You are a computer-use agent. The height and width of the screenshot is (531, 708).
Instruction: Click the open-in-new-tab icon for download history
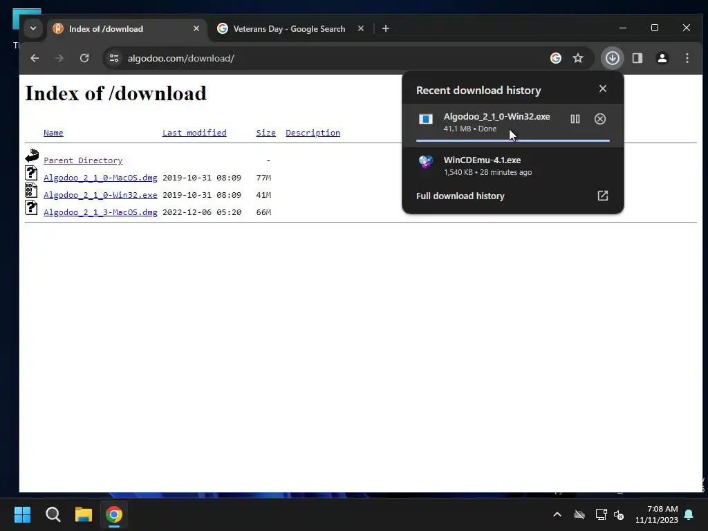pyautogui.click(x=603, y=196)
